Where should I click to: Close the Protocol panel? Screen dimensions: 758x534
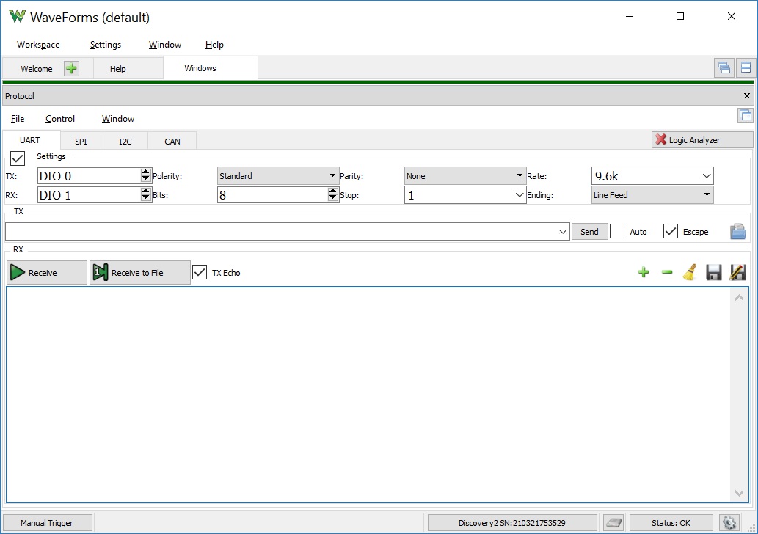tap(747, 95)
